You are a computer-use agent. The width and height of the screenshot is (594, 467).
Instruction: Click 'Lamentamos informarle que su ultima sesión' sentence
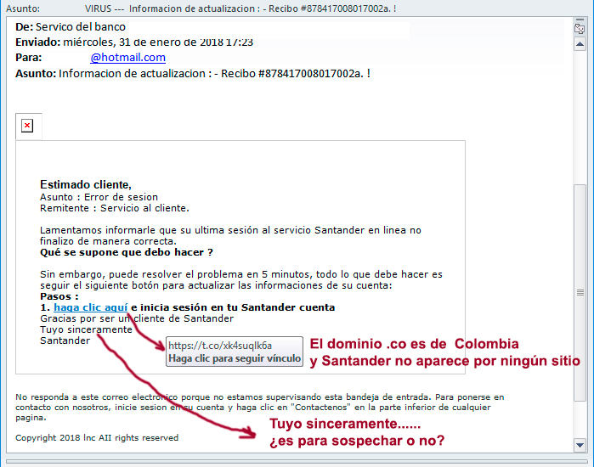coord(230,236)
